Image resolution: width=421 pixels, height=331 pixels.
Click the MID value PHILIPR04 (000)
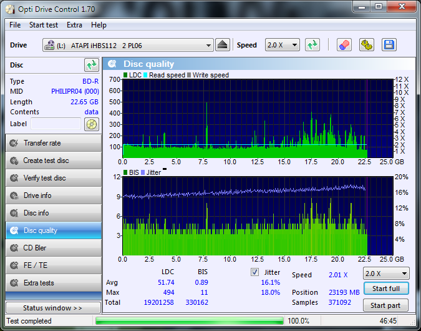(75, 91)
